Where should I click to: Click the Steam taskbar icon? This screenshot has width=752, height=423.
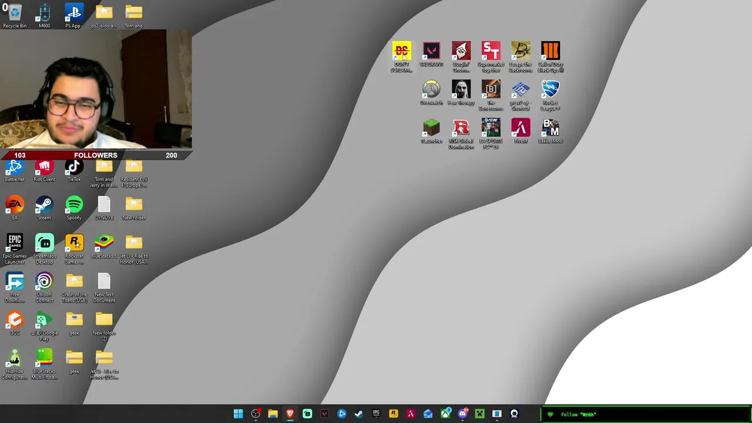coord(359,414)
